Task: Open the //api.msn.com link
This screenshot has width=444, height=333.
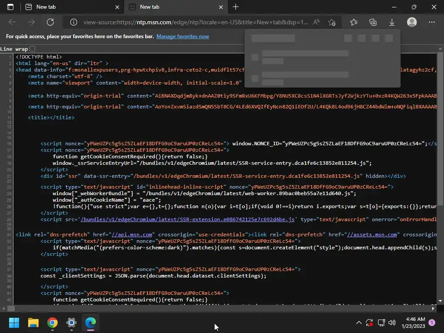Action: click(x=132, y=235)
